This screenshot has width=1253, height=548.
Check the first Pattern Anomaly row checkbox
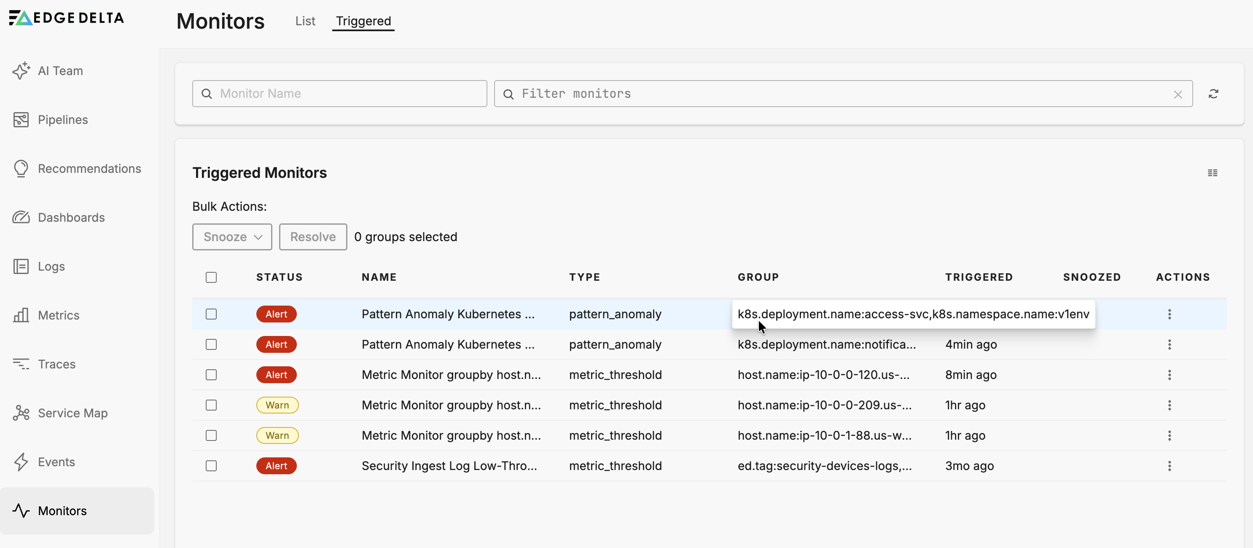[211, 314]
